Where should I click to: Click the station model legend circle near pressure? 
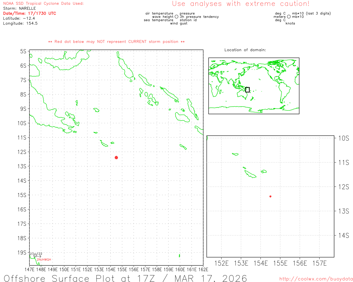(176, 17)
